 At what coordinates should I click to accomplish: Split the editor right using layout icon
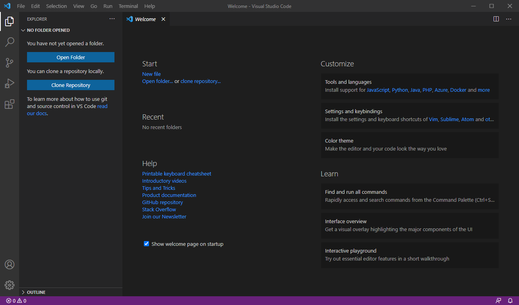(x=496, y=19)
